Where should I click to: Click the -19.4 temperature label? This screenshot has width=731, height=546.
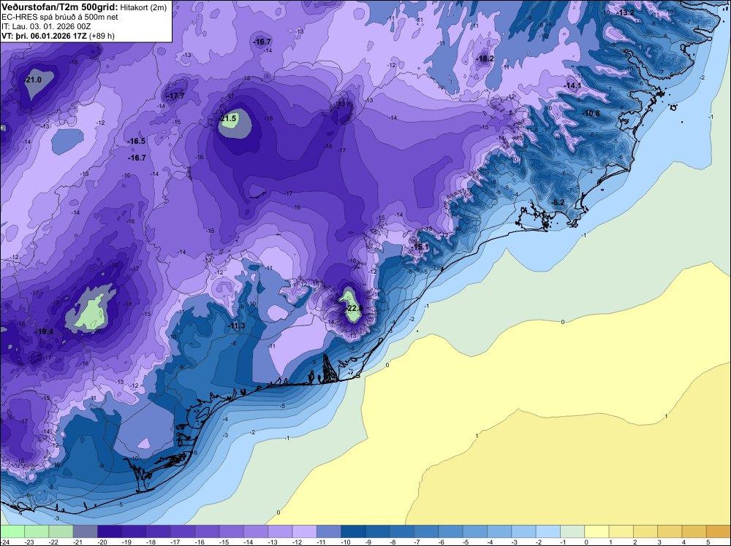[45, 331]
